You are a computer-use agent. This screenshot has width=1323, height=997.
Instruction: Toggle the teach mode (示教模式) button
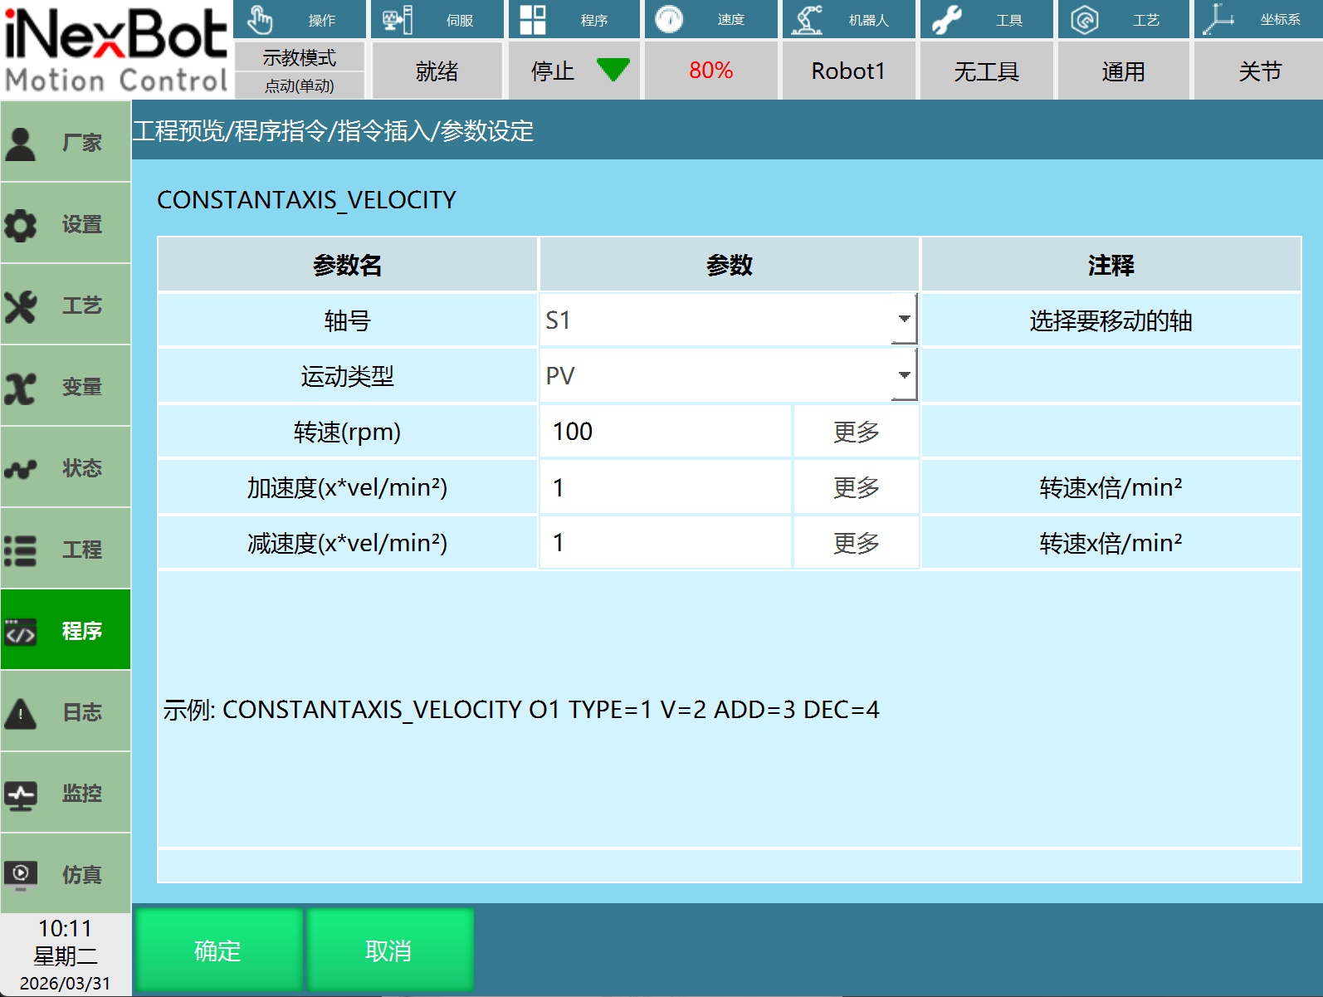300,57
